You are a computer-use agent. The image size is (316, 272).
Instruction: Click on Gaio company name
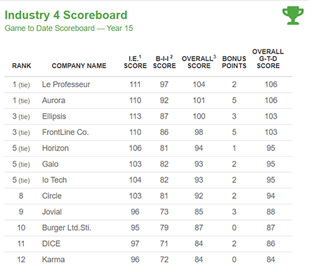(x=51, y=164)
